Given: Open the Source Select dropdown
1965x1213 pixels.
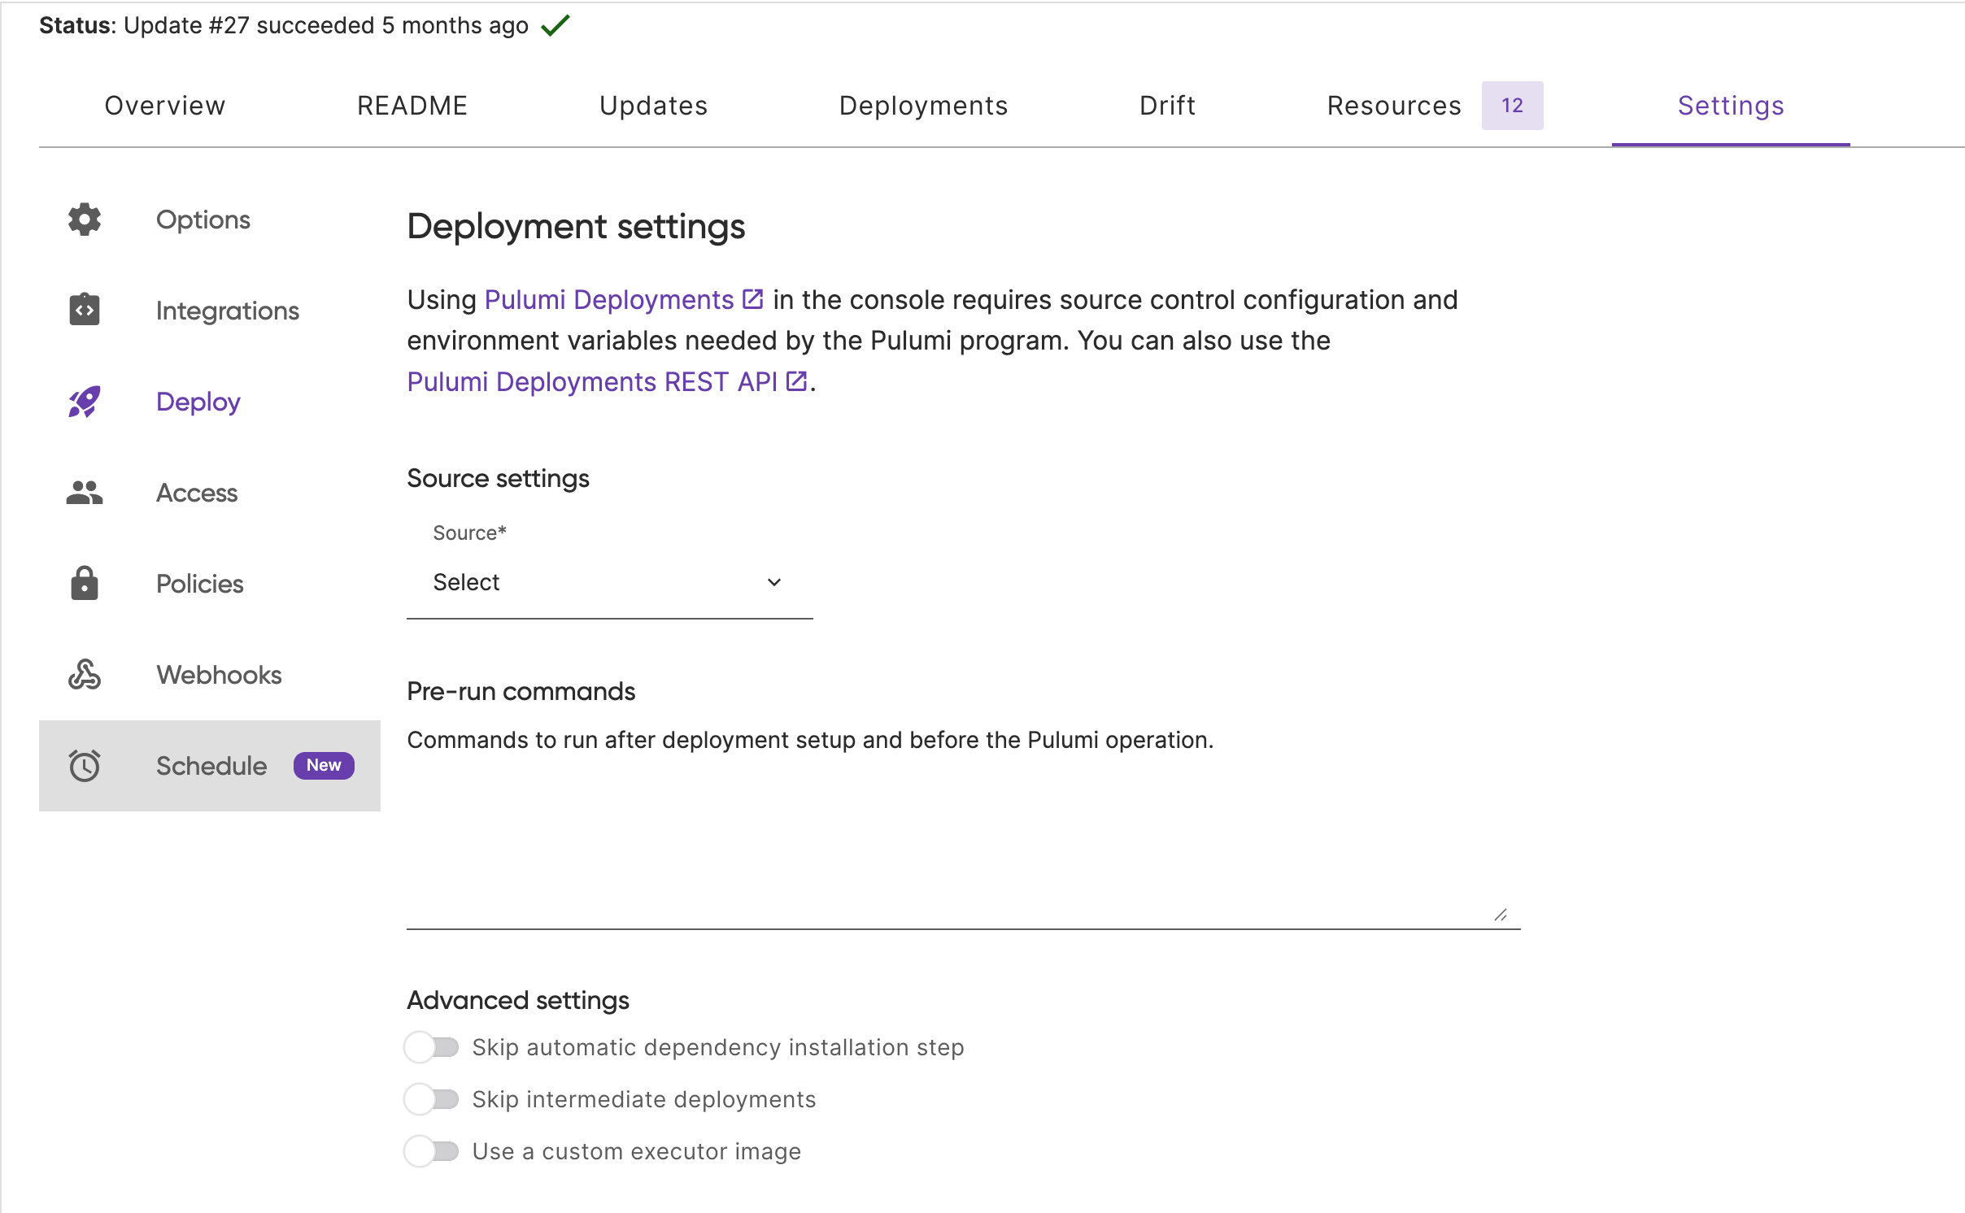Looking at the screenshot, I should [x=609, y=582].
